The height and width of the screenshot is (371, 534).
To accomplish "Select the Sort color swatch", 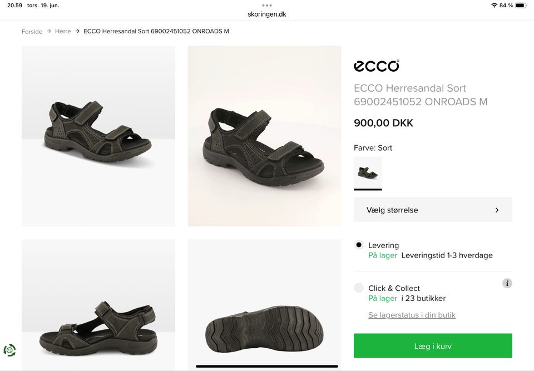I will pyautogui.click(x=368, y=172).
